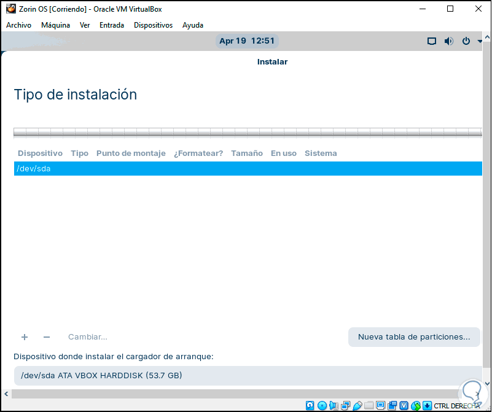The height and width of the screenshot is (412, 492).
Task: Open the Ver menu
Action: [x=85, y=25]
